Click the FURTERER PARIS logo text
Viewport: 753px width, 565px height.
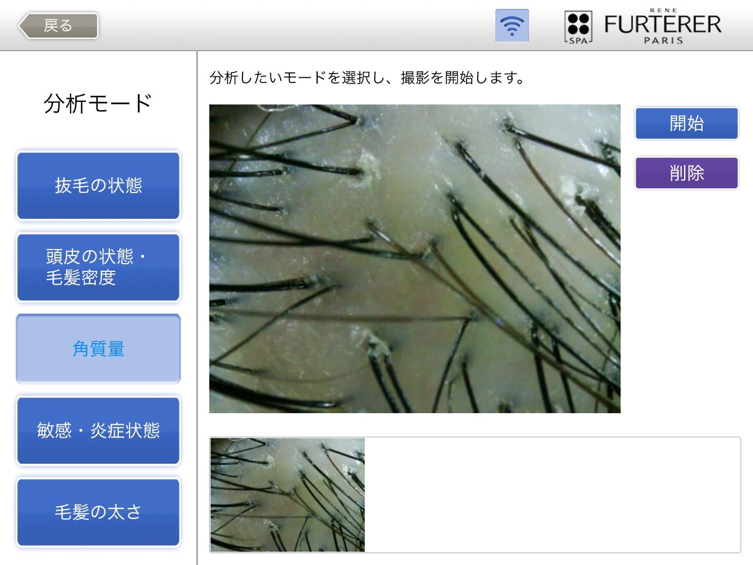coord(662,27)
